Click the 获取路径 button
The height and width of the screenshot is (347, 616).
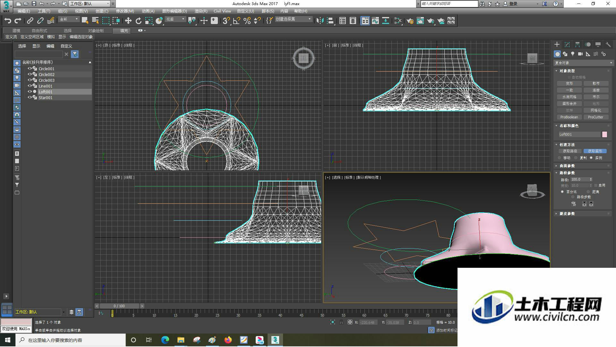[x=570, y=151]
